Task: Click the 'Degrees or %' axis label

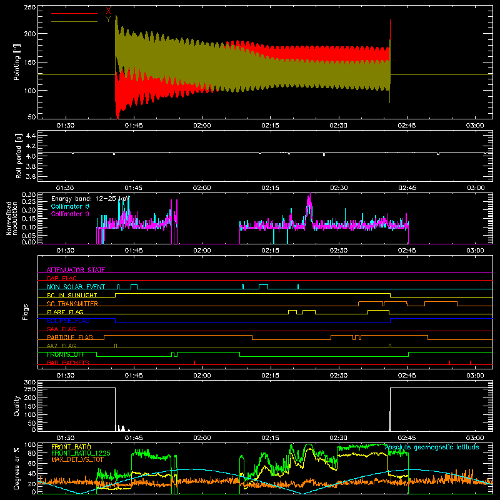Action: pos(17,468)
